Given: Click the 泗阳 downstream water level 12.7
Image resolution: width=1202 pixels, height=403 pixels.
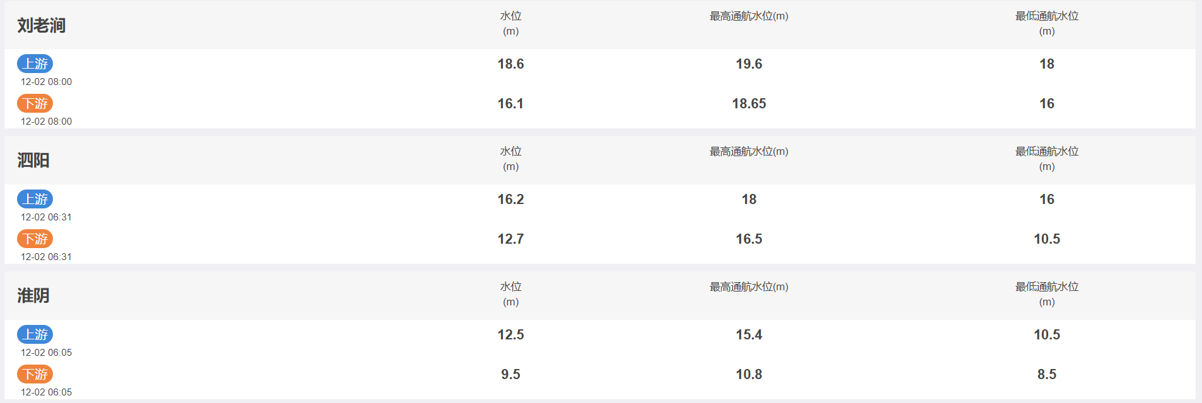Looking at the screenshot, I should [511, 239].
